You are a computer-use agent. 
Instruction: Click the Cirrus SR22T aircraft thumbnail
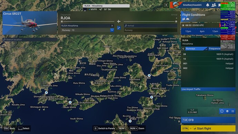pyautogui.click(x=30, y=23)
